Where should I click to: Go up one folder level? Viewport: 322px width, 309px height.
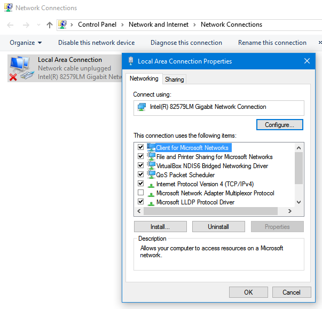coord(50,25)
